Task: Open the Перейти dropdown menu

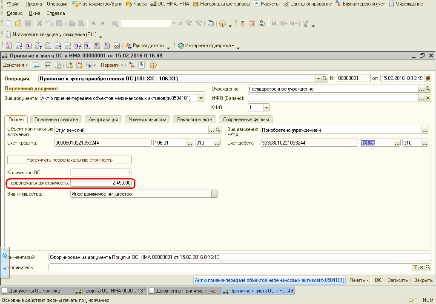Action: pyautogui.click(x=112, y=65)
